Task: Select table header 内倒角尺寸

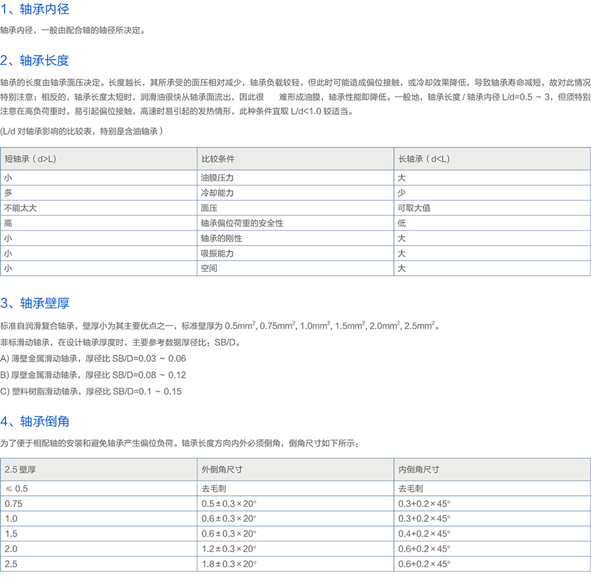Action: point(492,469)
